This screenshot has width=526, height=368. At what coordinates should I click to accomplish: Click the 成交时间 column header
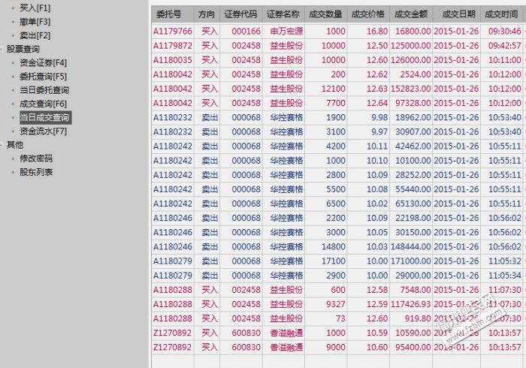pos(501,14)
